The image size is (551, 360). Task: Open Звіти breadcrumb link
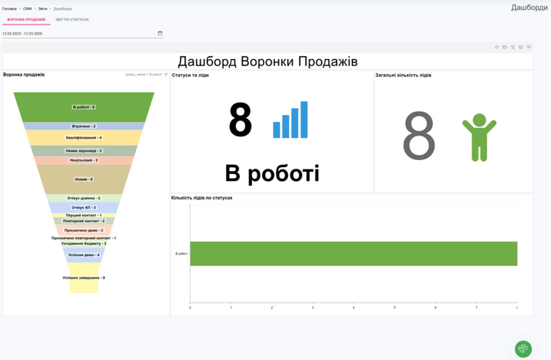tap(43, 8)
